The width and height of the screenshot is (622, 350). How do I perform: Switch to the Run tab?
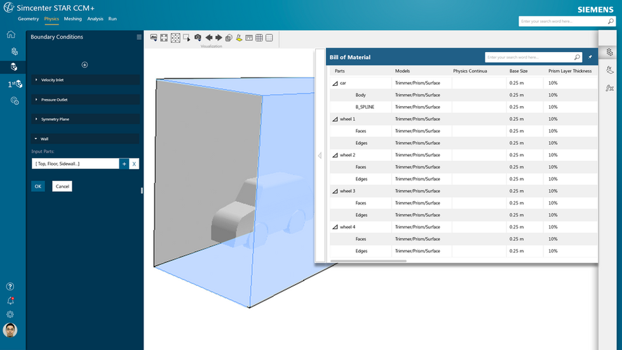(112, 18)
